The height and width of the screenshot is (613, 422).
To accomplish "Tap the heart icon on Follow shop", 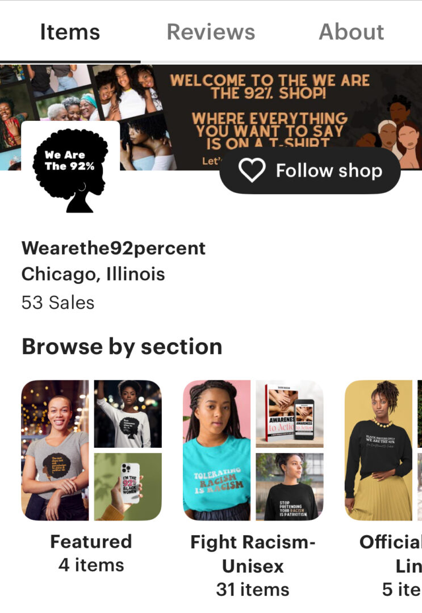I will coord(252,170).
